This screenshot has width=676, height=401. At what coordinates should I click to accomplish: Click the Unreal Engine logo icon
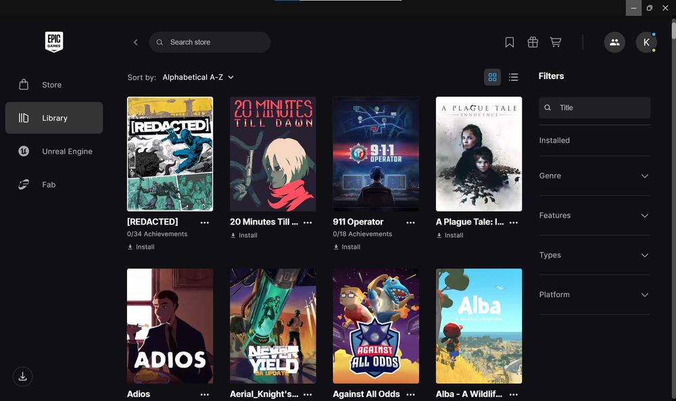point(24,151)
